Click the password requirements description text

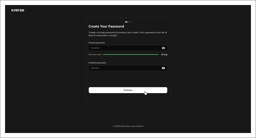(x=128, y=34)
